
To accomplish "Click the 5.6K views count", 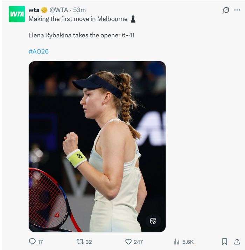I will coord(188,242).
